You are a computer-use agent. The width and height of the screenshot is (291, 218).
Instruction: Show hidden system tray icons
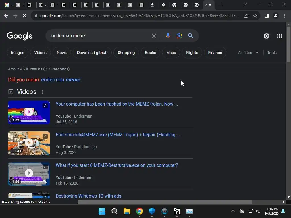click(233, 211)
